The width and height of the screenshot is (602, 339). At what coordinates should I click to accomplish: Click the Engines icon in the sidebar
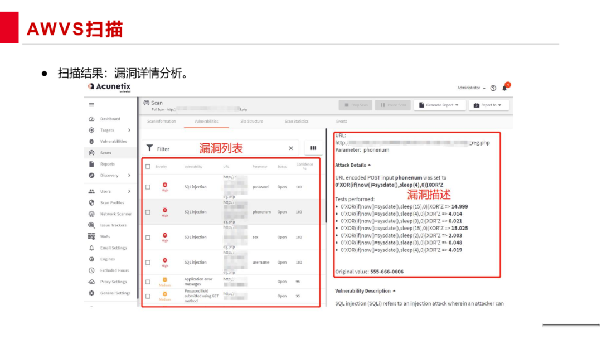(91, 259)
